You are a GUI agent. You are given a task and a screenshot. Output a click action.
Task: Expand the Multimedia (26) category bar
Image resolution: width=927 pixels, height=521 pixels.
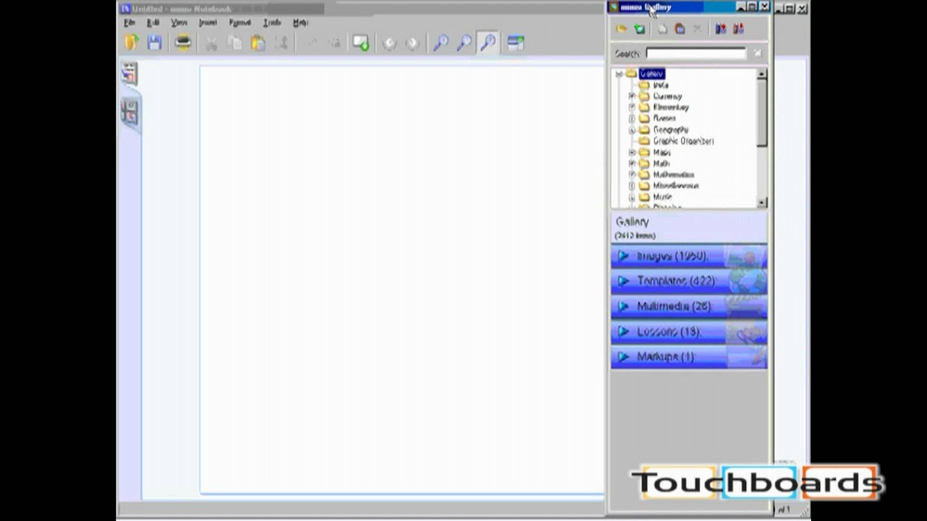point(689,307)
